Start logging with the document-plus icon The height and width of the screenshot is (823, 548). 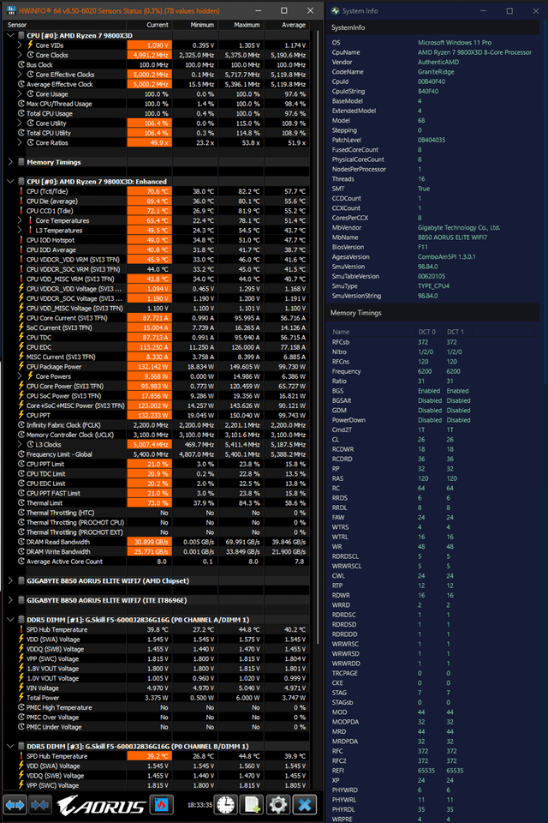[x=252, y=805]
